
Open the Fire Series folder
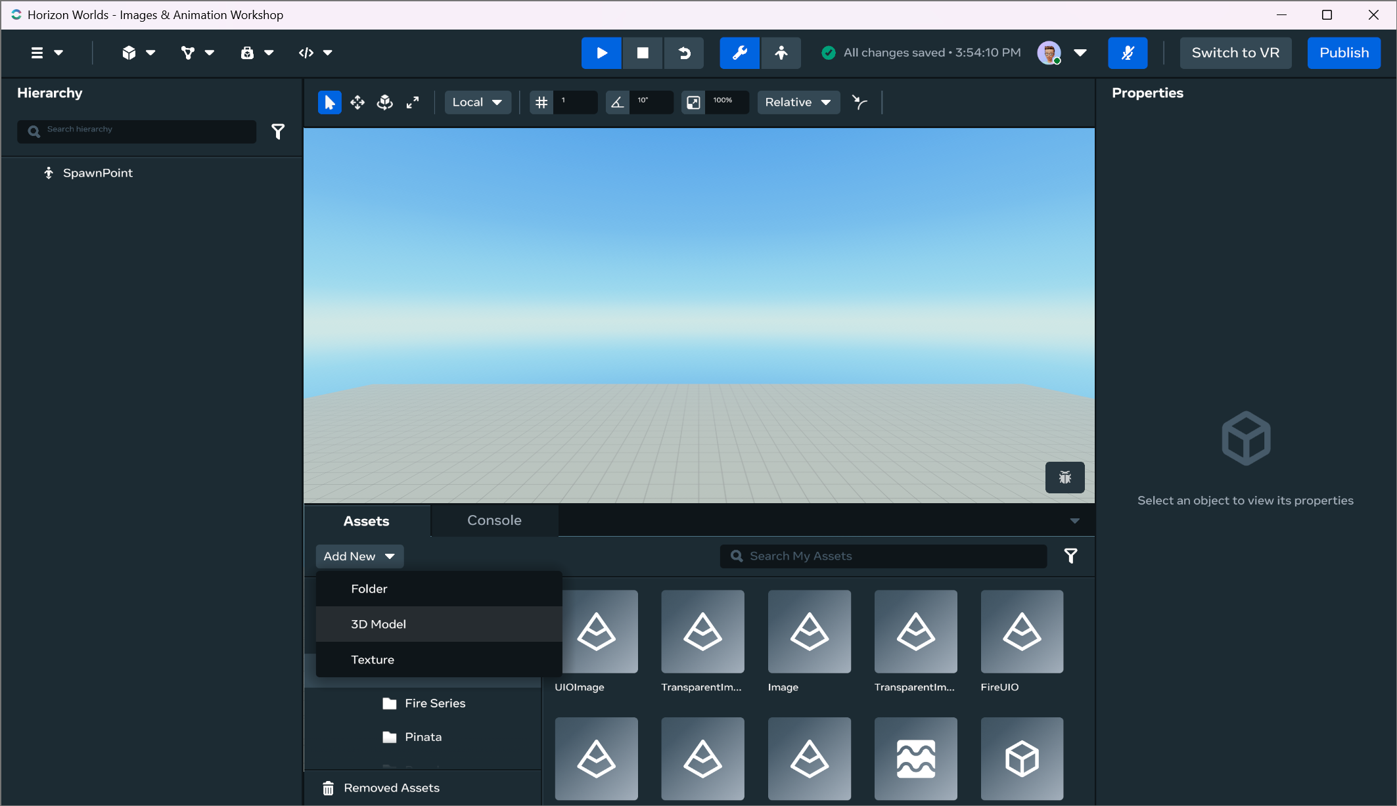424,704
